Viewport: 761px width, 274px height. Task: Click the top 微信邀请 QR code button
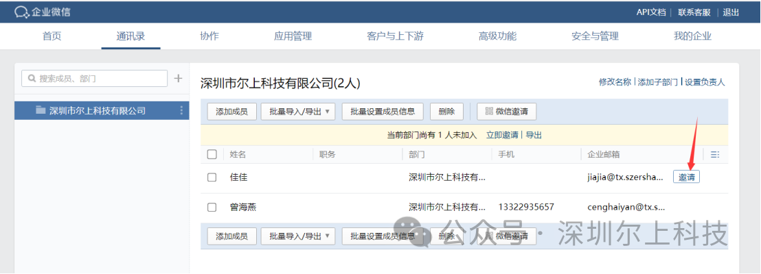(x=507, y=112)
